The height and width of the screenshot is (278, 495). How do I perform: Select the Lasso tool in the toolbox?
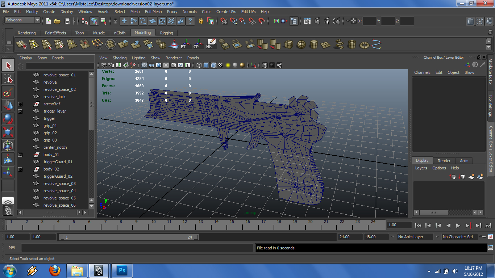pyautogui.click(x=8, y=79)
